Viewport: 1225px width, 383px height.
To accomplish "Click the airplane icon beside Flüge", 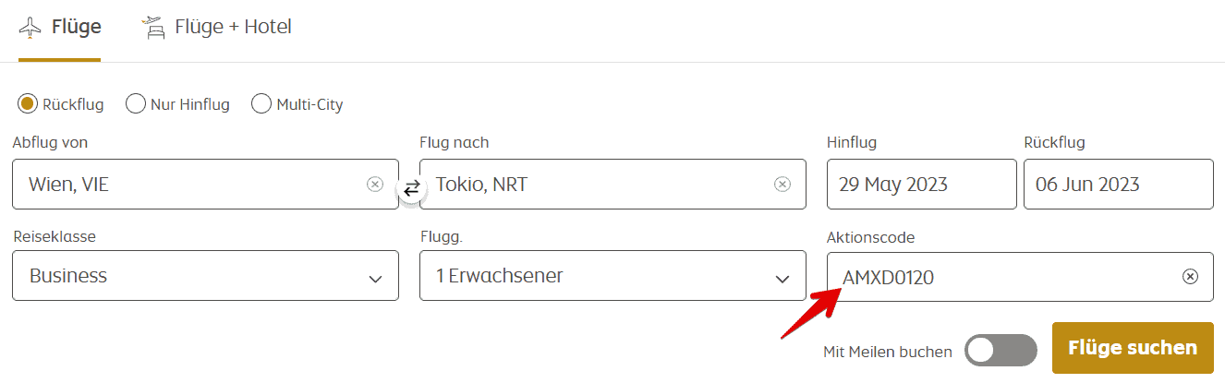I will [x=30, y=28].
